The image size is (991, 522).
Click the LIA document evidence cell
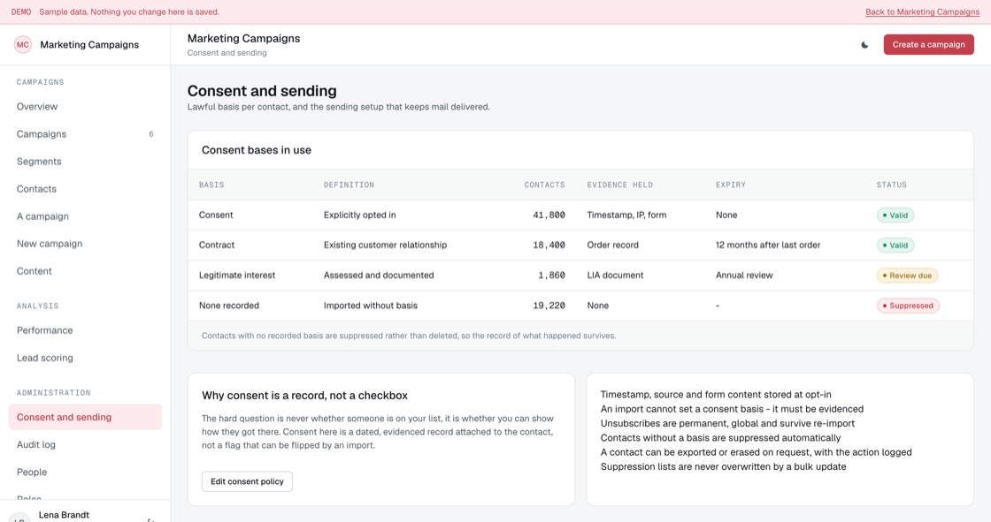coord(615,276)
